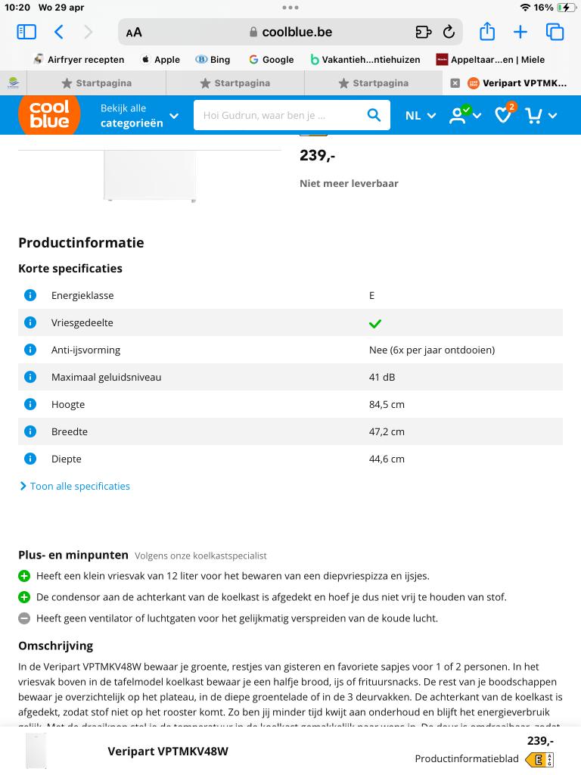
Task: Click the Coolblue logo
Action: [49, 115]
